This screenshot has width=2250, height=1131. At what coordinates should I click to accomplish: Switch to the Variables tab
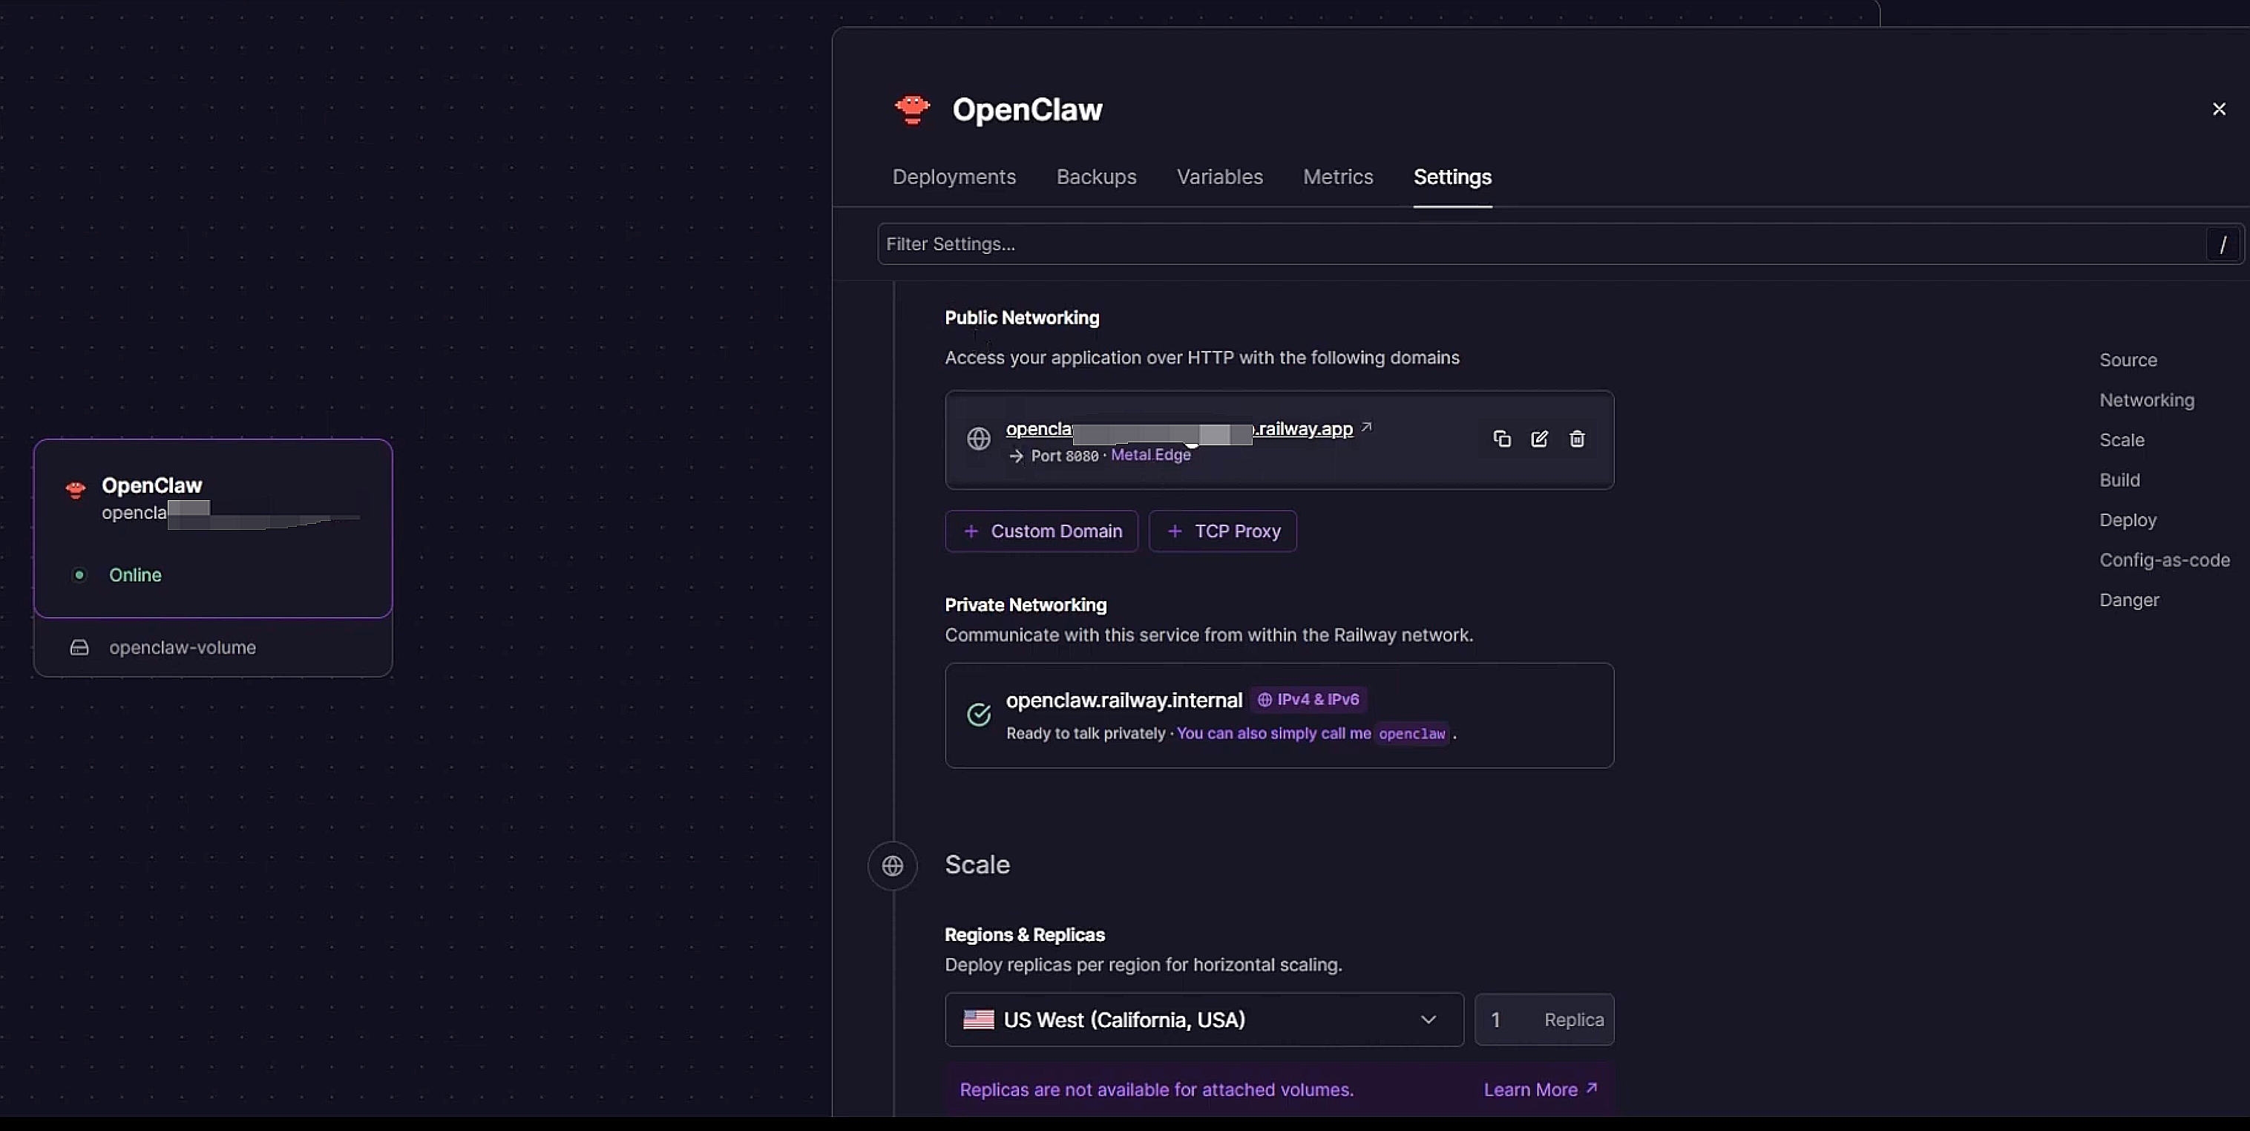tap(1219, 177)
